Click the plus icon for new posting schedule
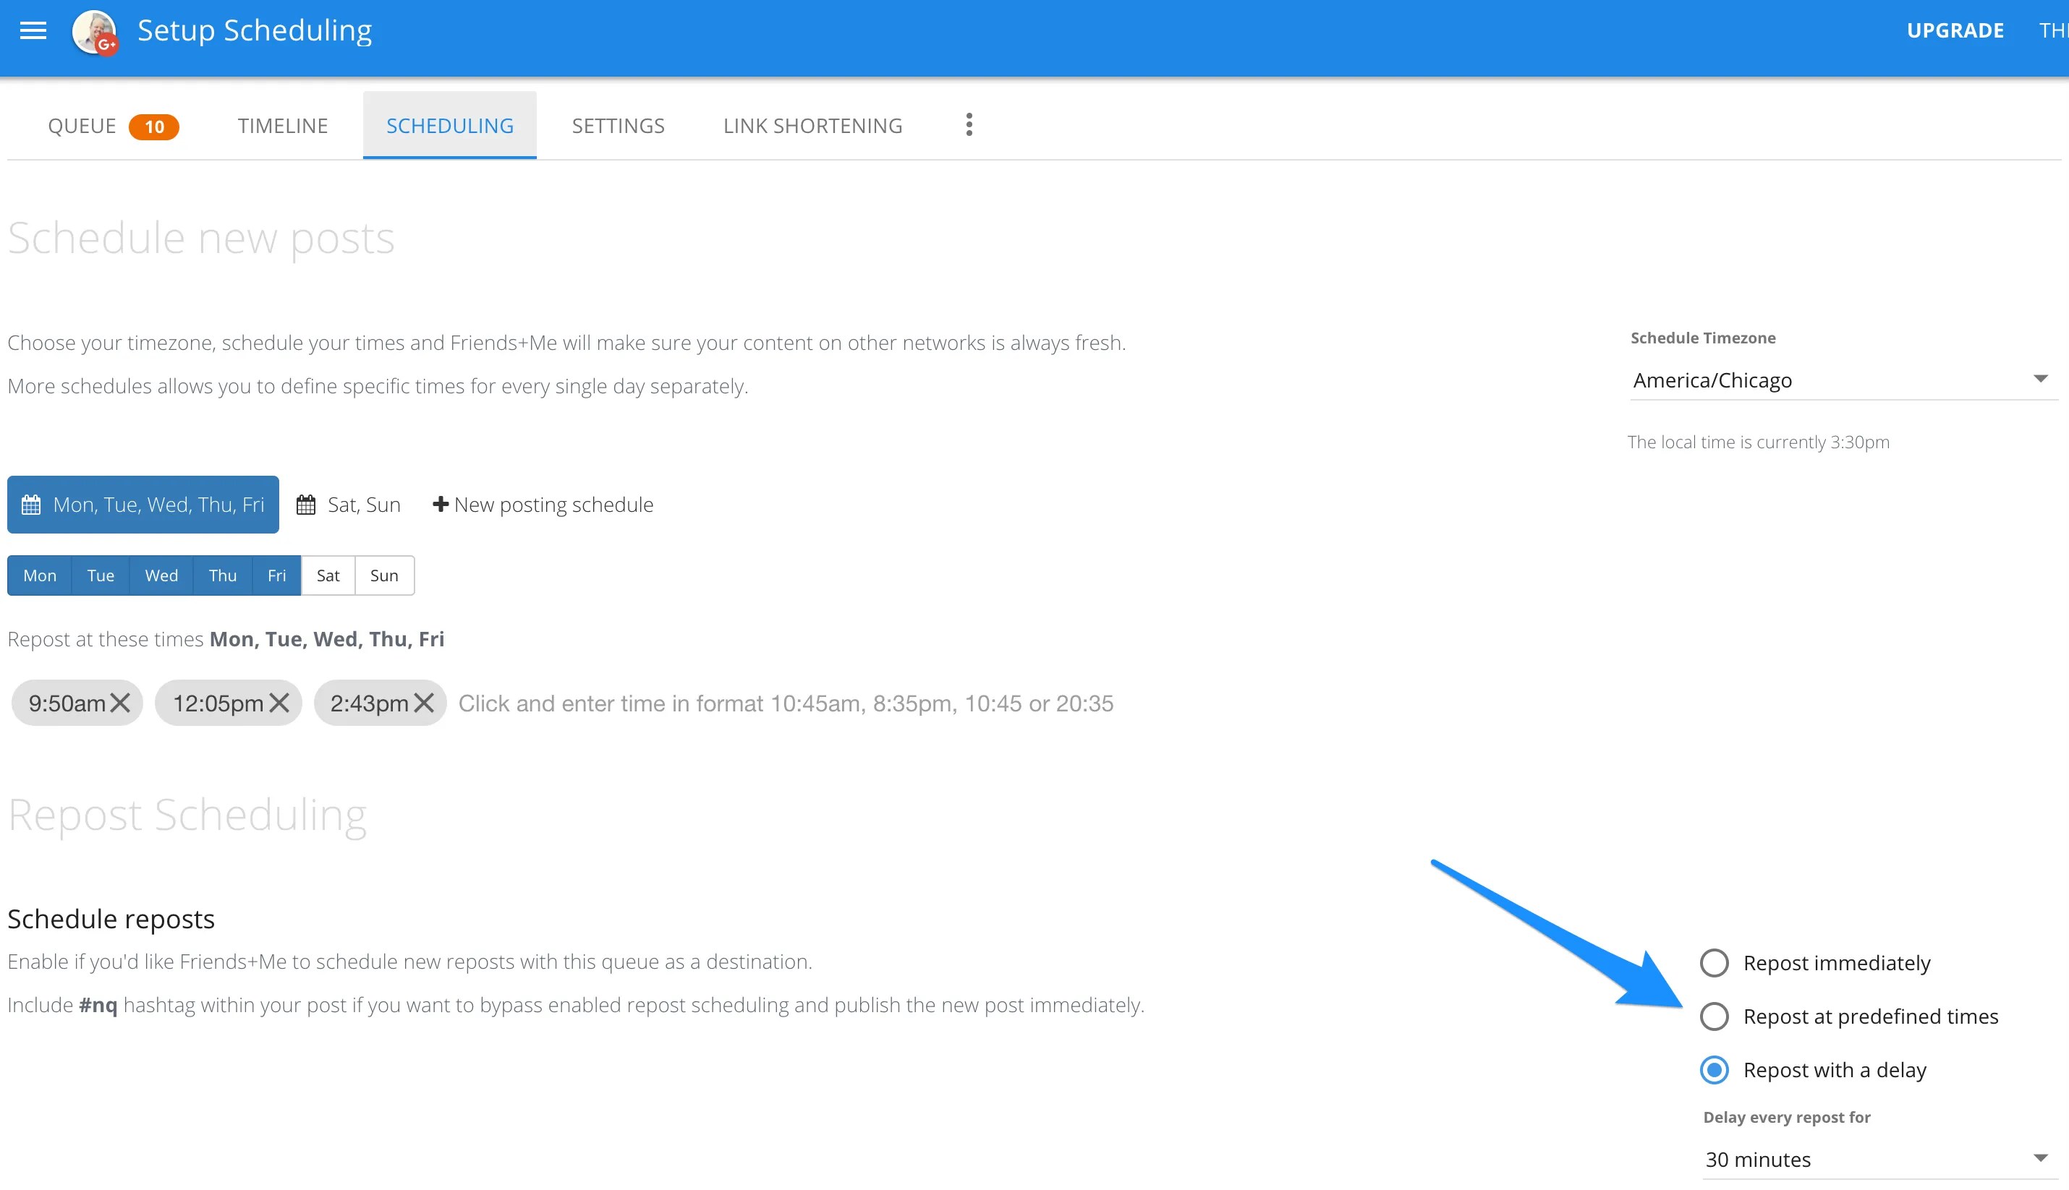2069x1190 pixels. tap(441, 504)
